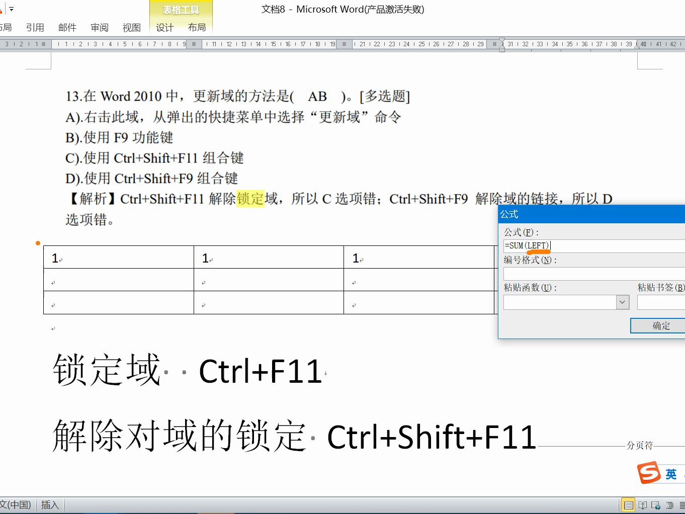
Task: Toggle Sogou 英 language mode
Action: click(671, 474)
